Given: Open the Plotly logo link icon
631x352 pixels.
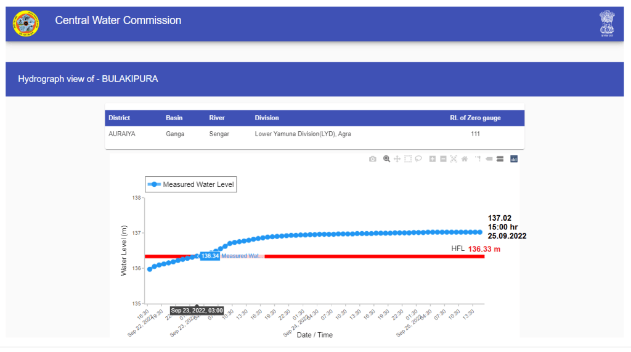Looking at the screenshot, I should click(x=514, y=159).
